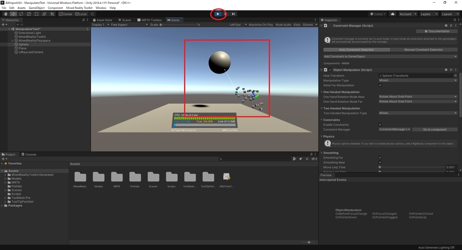This screenshot has height=250, width=462.
Task: Open Inspector panel three-dot options menu
Action: (x=458, y=20)
